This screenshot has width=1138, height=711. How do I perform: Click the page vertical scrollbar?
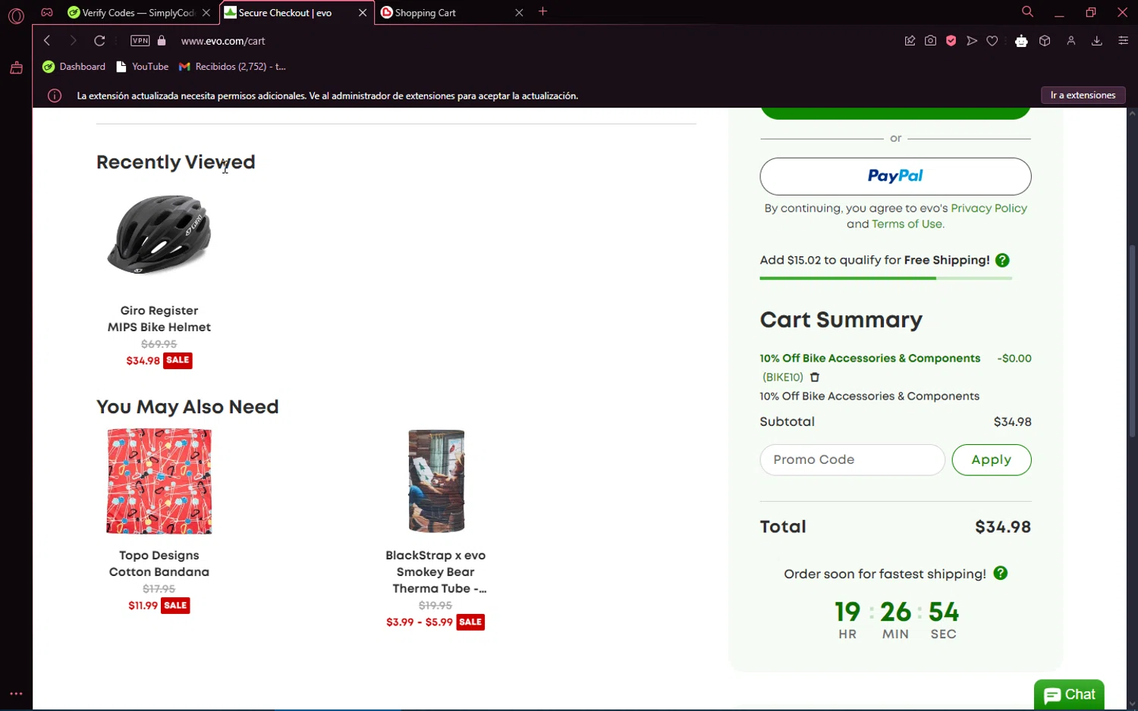(1132, 341)
